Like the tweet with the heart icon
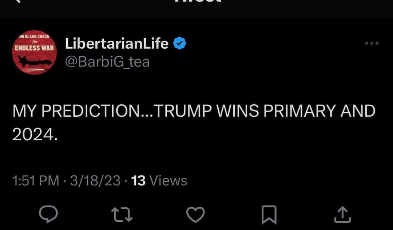 (195, 214)
